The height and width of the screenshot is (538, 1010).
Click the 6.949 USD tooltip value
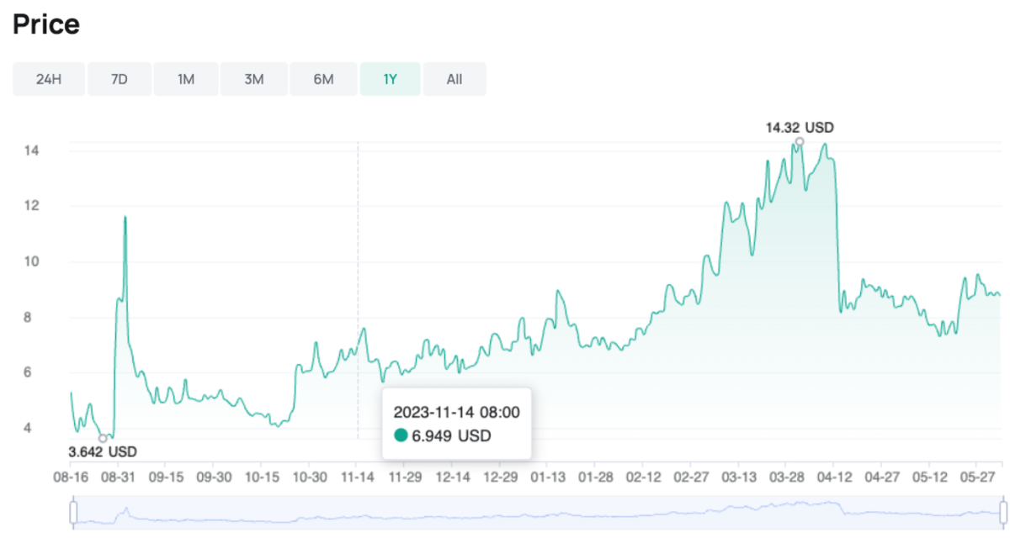[x=451, y=435]
